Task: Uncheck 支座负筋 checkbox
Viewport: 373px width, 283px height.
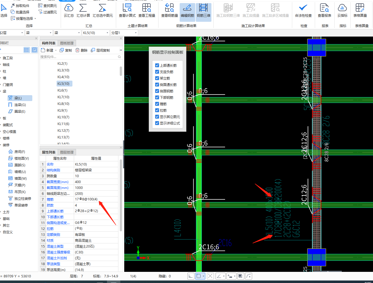Action: click(x=157, y=72)
